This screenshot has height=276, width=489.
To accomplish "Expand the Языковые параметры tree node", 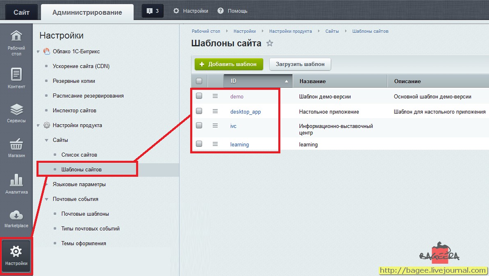I will pos(46,185).
